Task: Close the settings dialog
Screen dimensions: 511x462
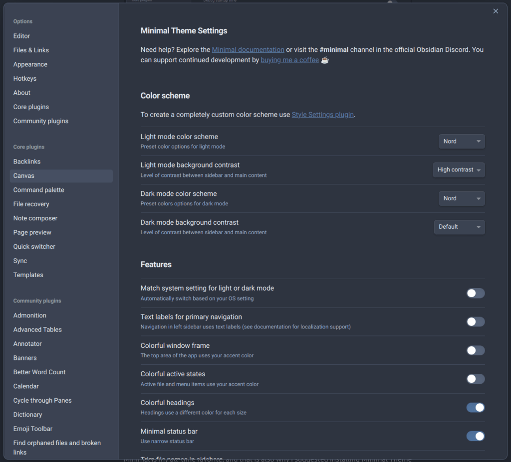Action: 496,11
